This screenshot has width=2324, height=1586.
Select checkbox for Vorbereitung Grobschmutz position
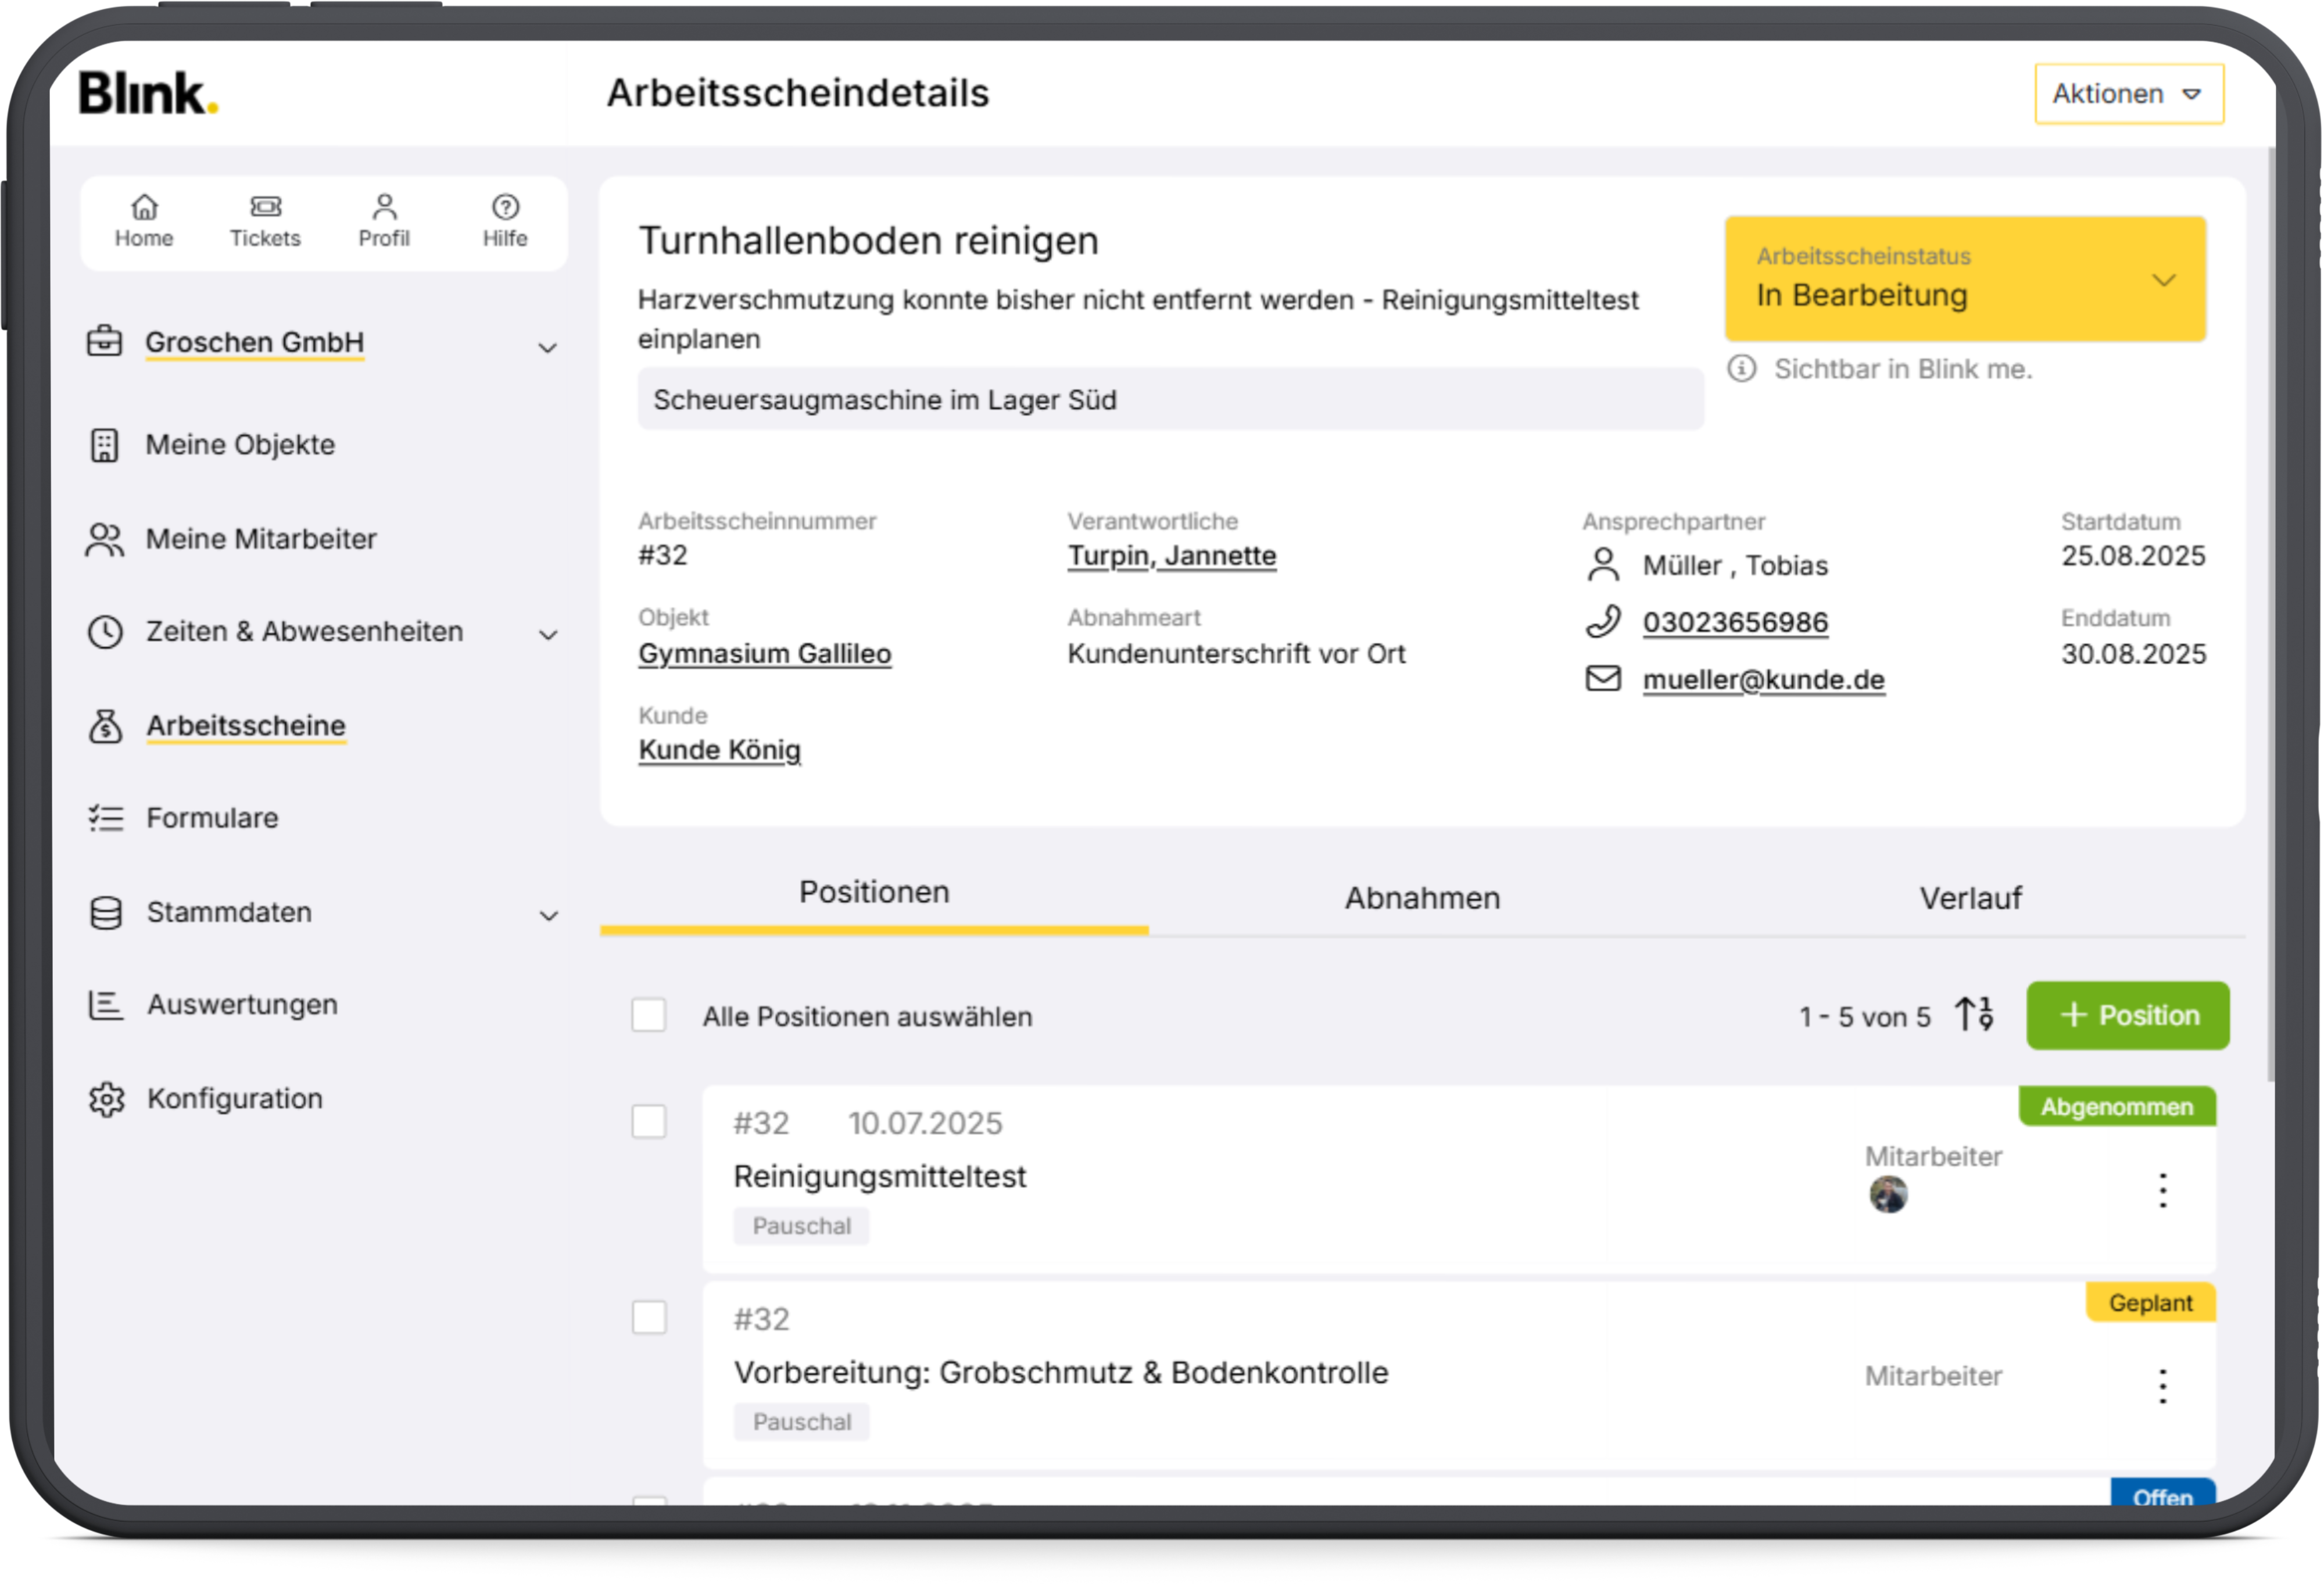[649, 1317]
